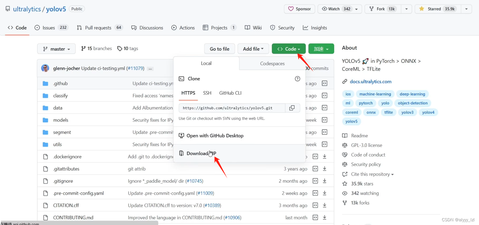Open the green 加速 dropdown

click(321, 49)
